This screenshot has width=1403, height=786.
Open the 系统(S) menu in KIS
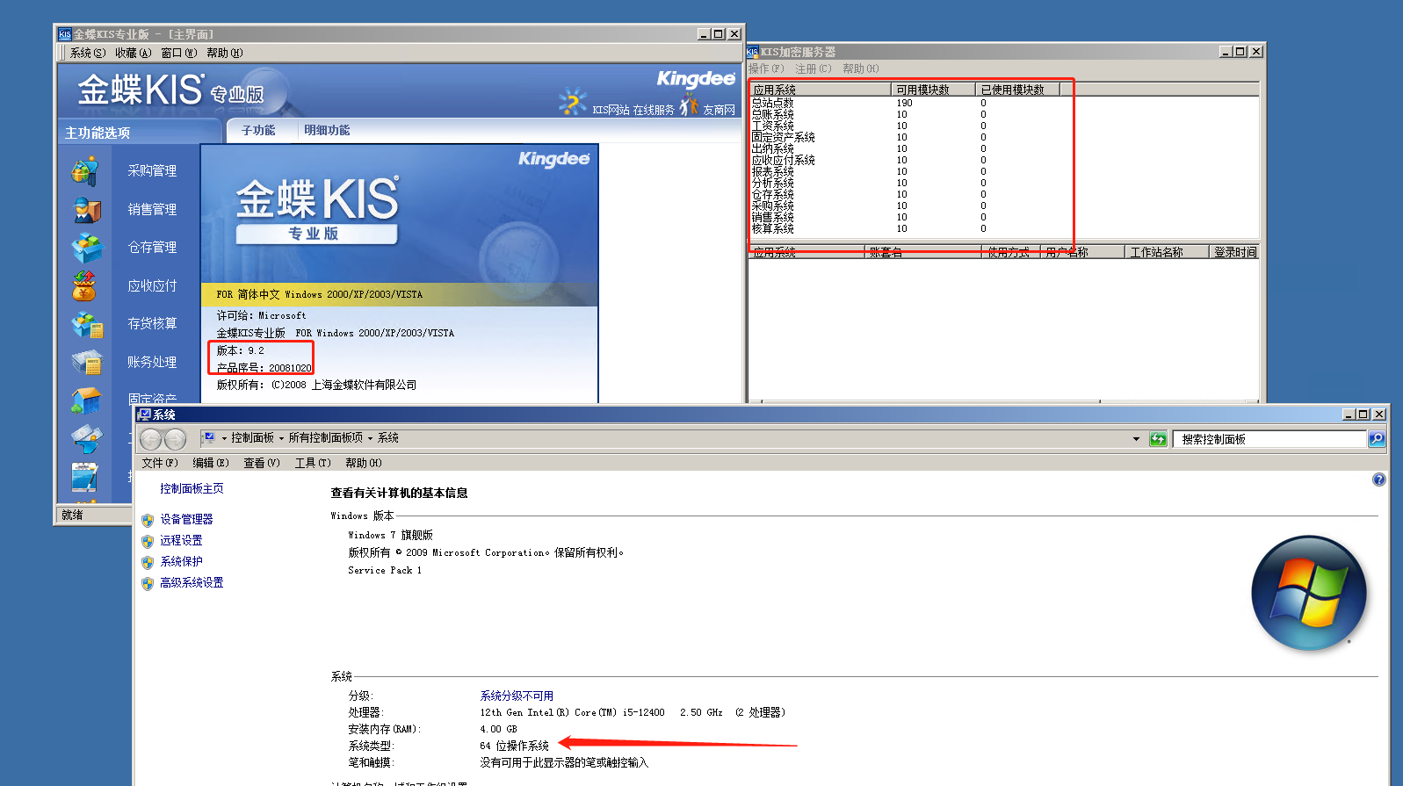coord(87,53)
